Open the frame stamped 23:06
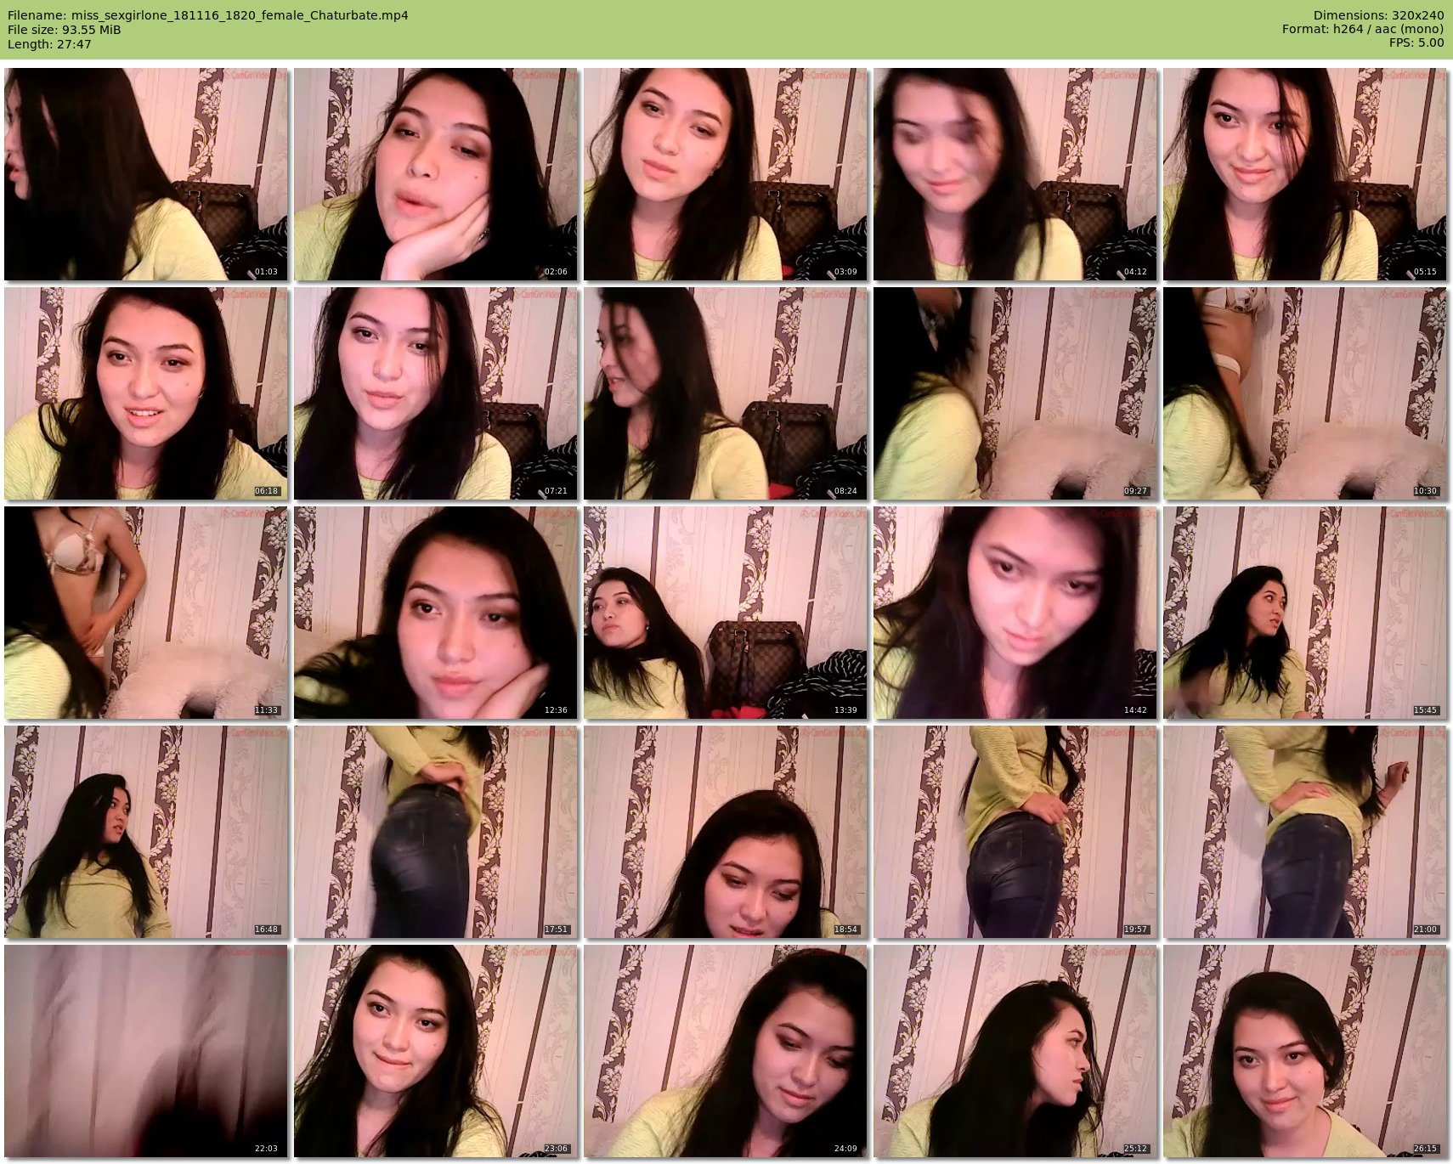The image size is (1453, 1164). pos(436,1051)
